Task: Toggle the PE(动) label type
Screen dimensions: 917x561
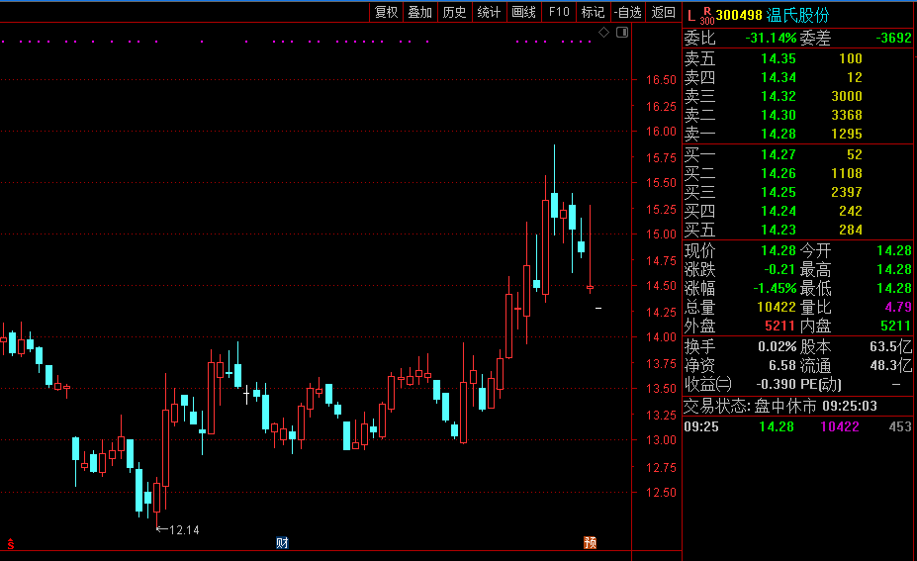Action: click(x=822, y=384)
